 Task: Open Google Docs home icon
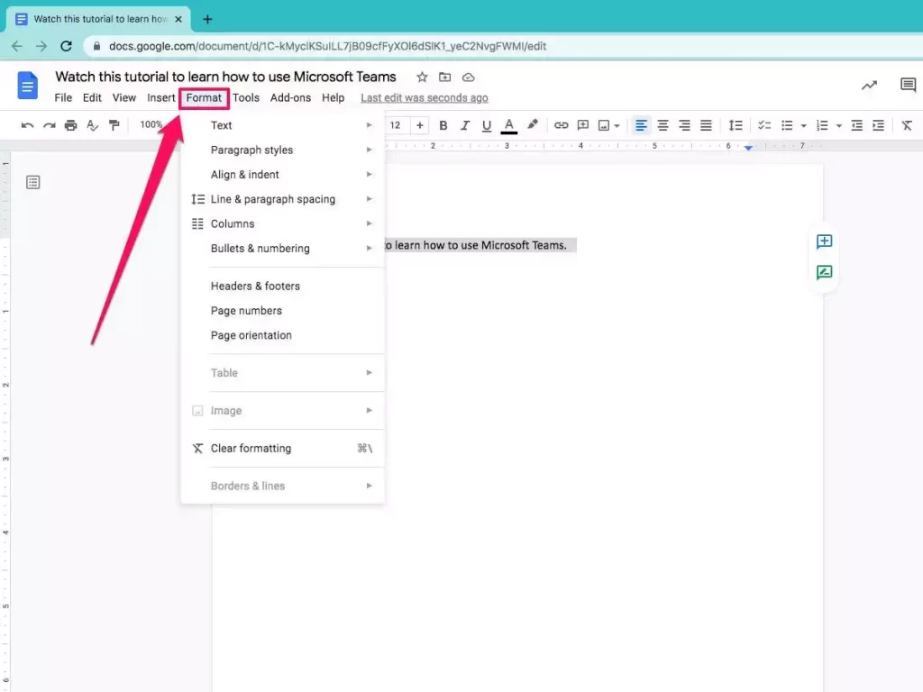pyautogui.click(x=27, y=86)
